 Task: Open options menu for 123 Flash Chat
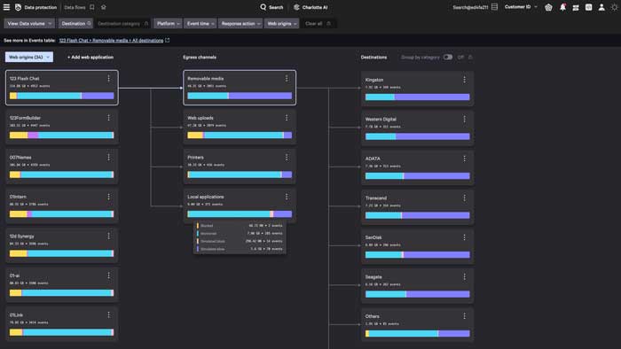coord(108,79)
